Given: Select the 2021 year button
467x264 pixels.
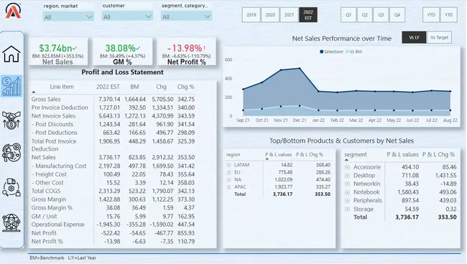Looking at the screenshot, I should 289,14.
